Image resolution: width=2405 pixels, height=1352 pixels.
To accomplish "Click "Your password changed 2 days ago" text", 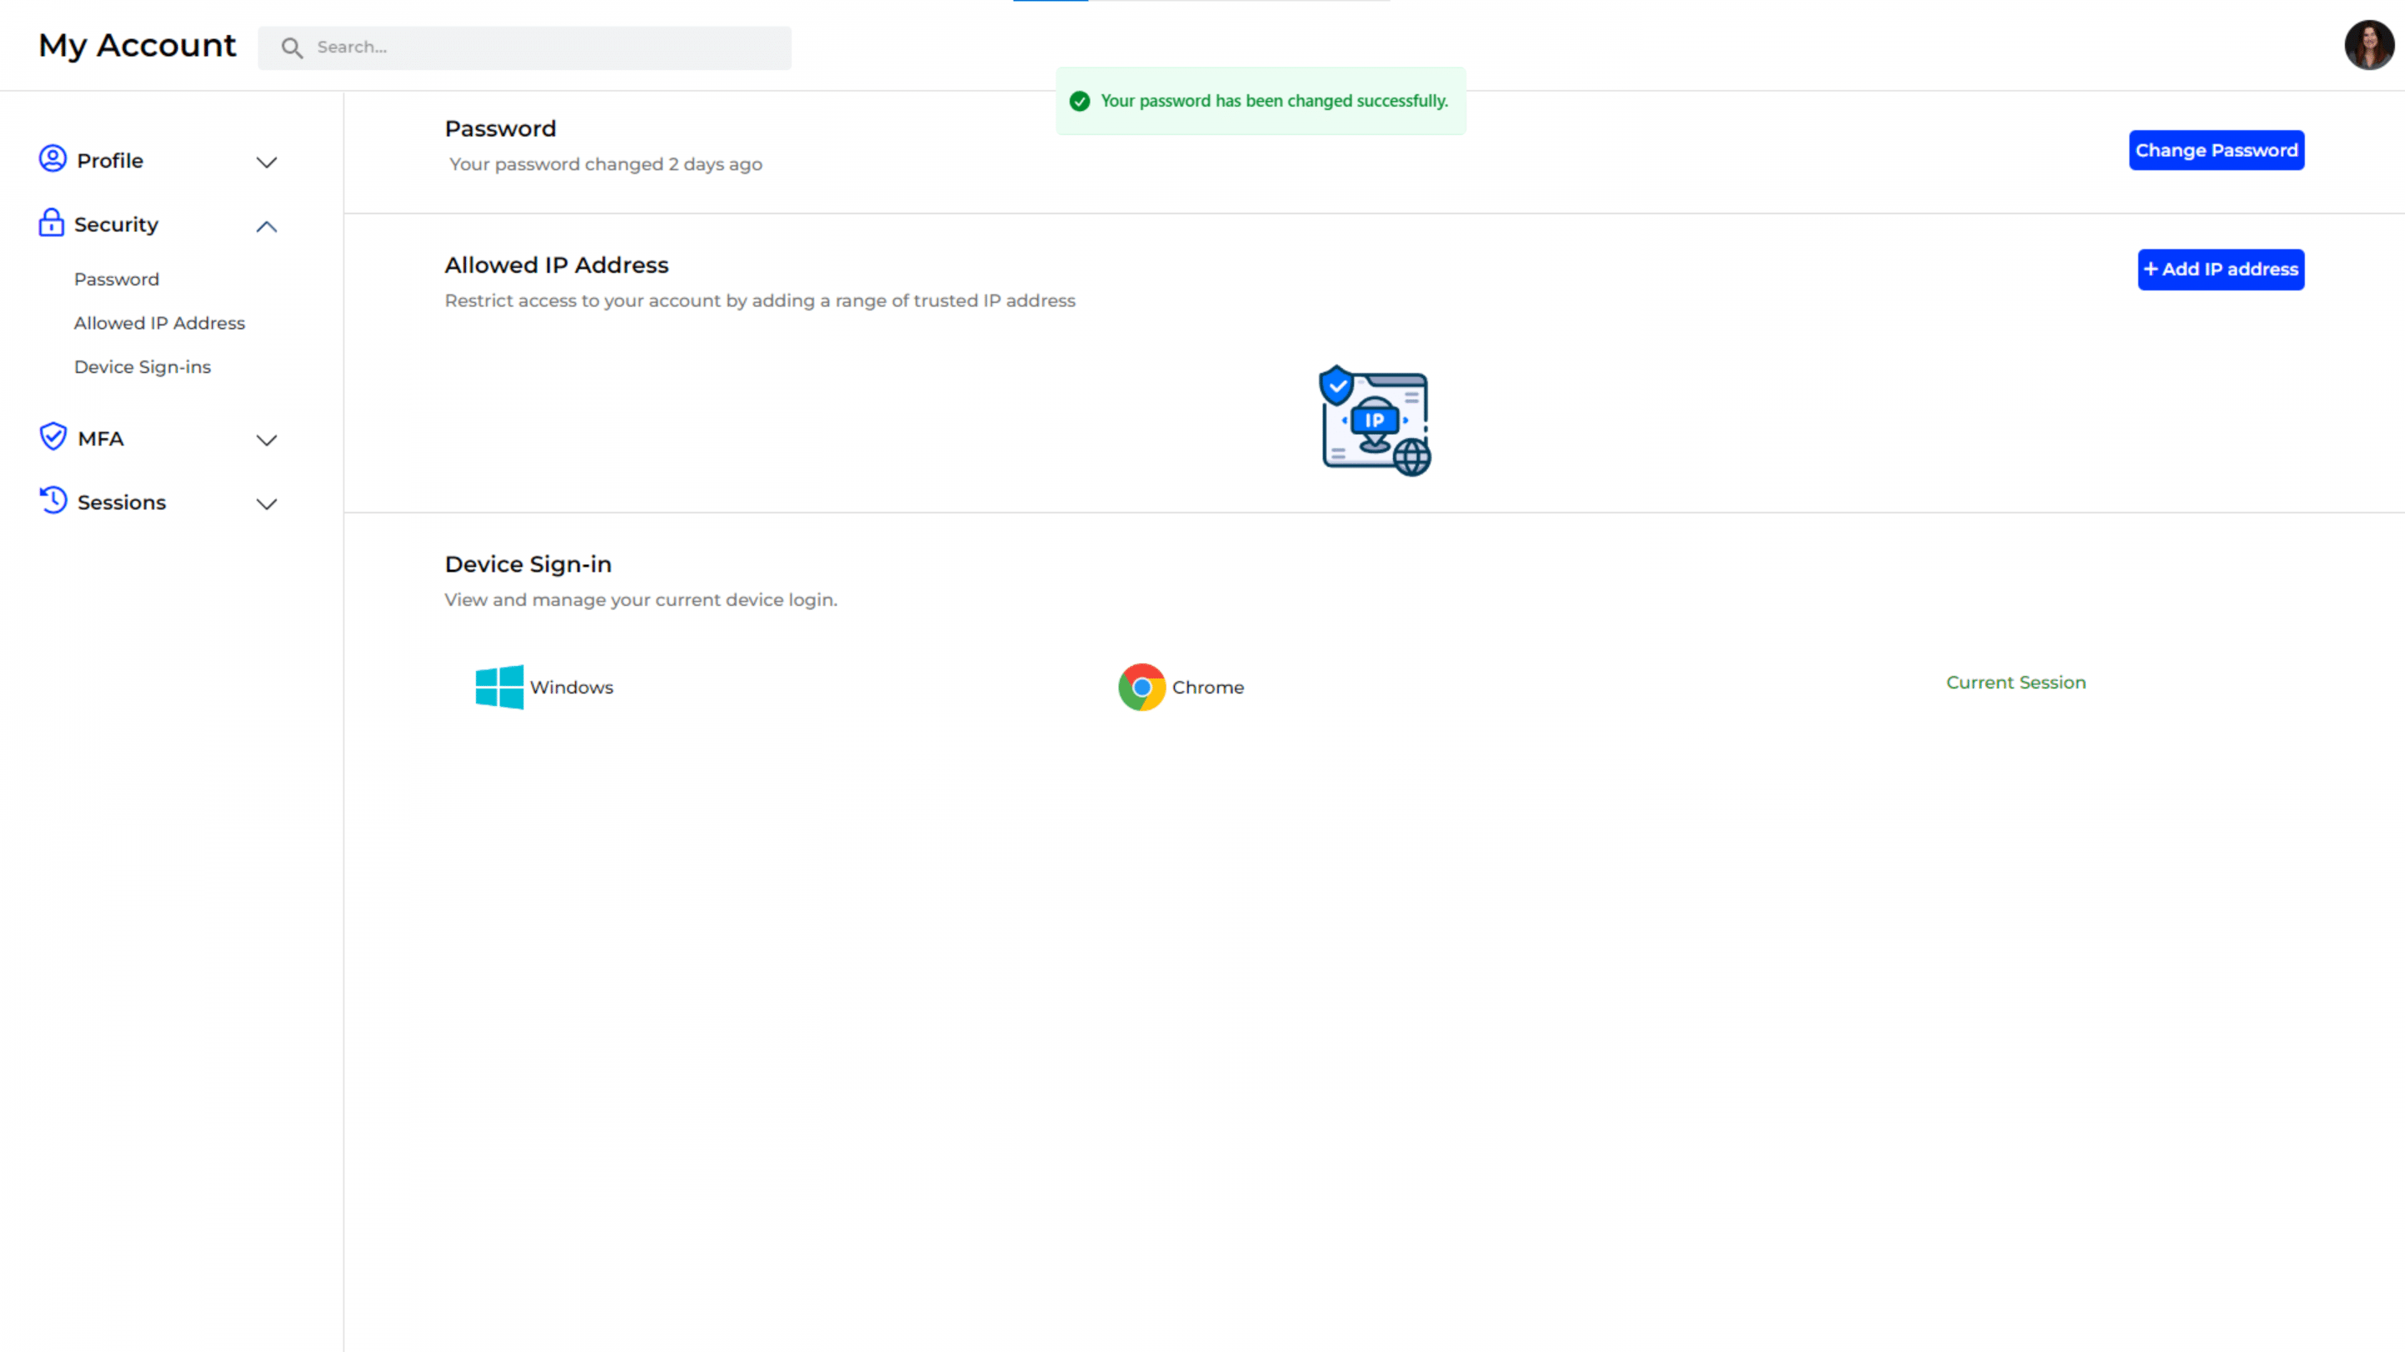I will point(605,164).
